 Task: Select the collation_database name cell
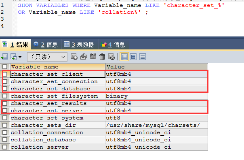pos(58,140)
